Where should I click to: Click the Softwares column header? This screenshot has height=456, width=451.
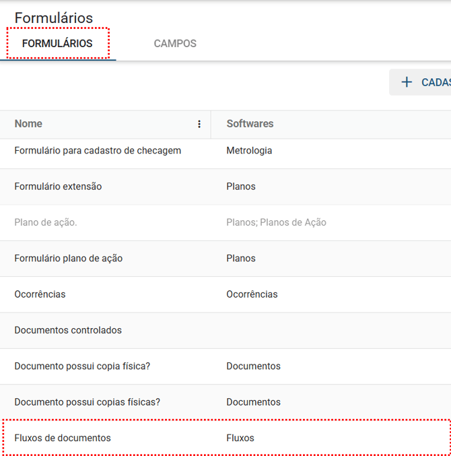[250, 124]
